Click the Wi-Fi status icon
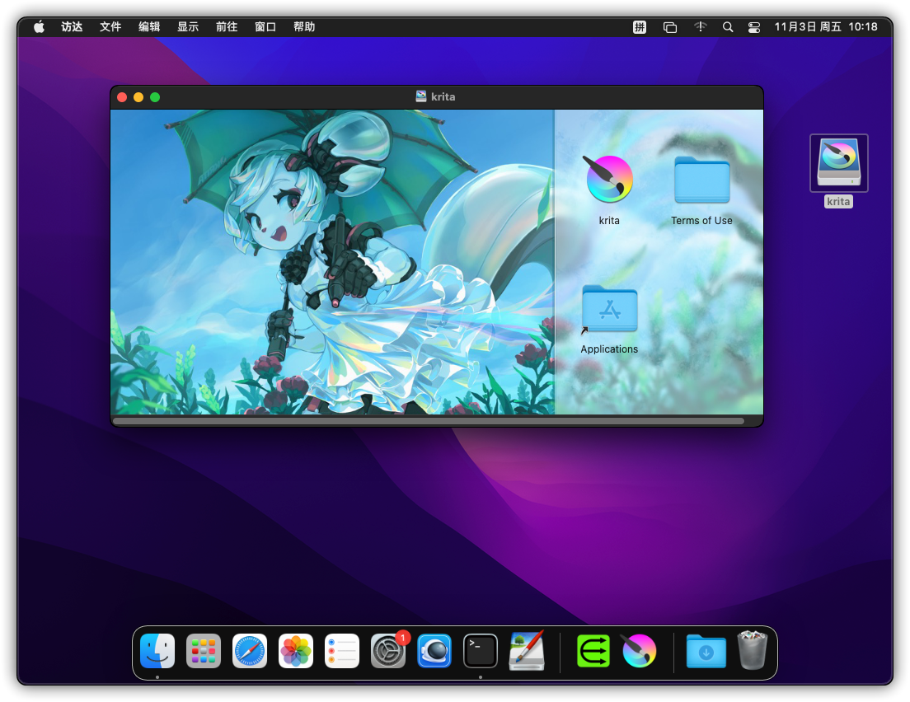This screenshot has height=702, width=910. 701,26
